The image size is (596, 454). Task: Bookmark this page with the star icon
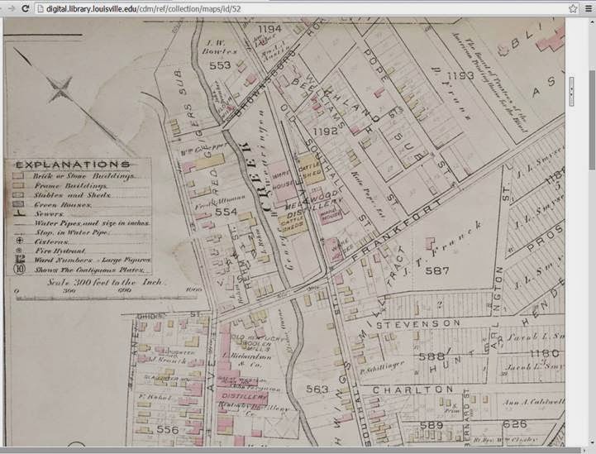573,7
